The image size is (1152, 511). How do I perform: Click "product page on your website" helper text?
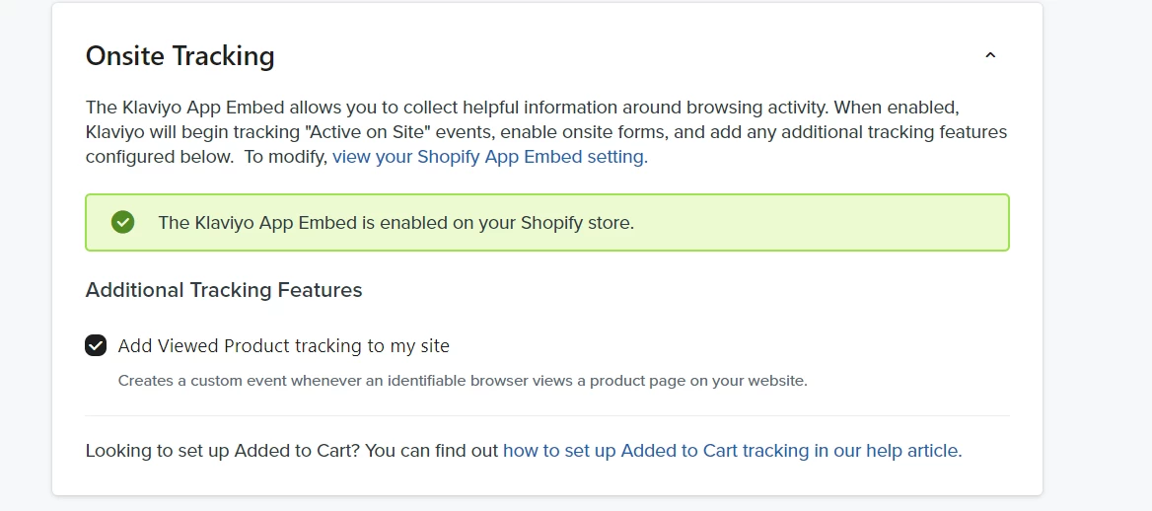(x=698, y=381)
